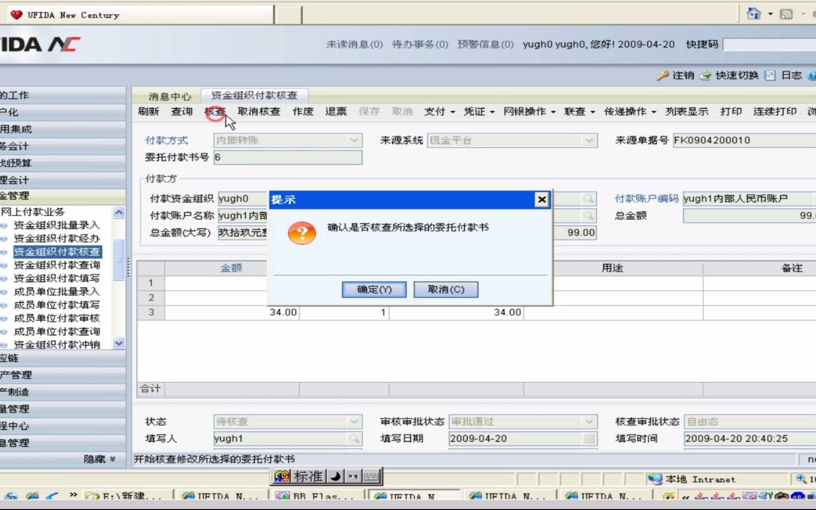Screen dimensions: 816x510
Task: Click the 退票 toolbar item
Action: click(x=336, y=111)
